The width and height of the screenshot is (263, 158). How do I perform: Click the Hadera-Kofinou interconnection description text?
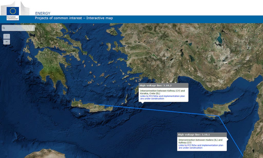point(200,141)
